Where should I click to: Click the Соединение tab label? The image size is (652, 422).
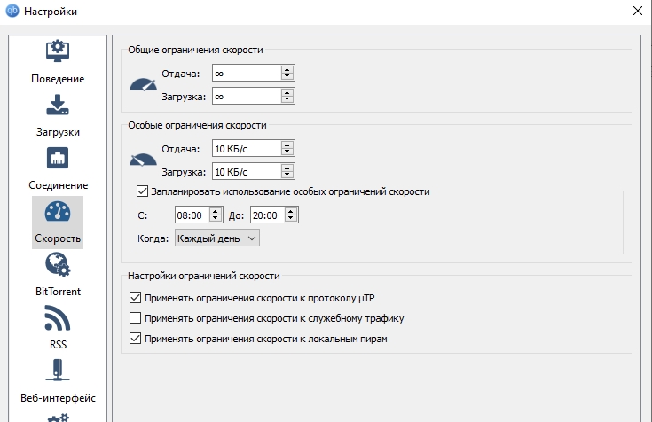tap(59, 185)
